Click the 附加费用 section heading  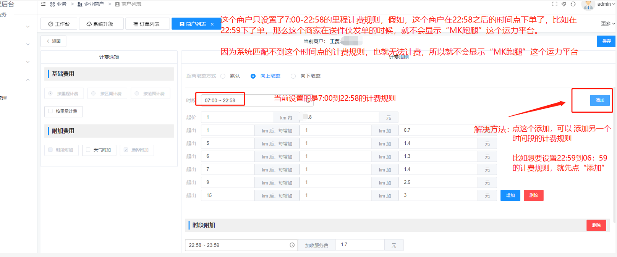click(63, 131)
